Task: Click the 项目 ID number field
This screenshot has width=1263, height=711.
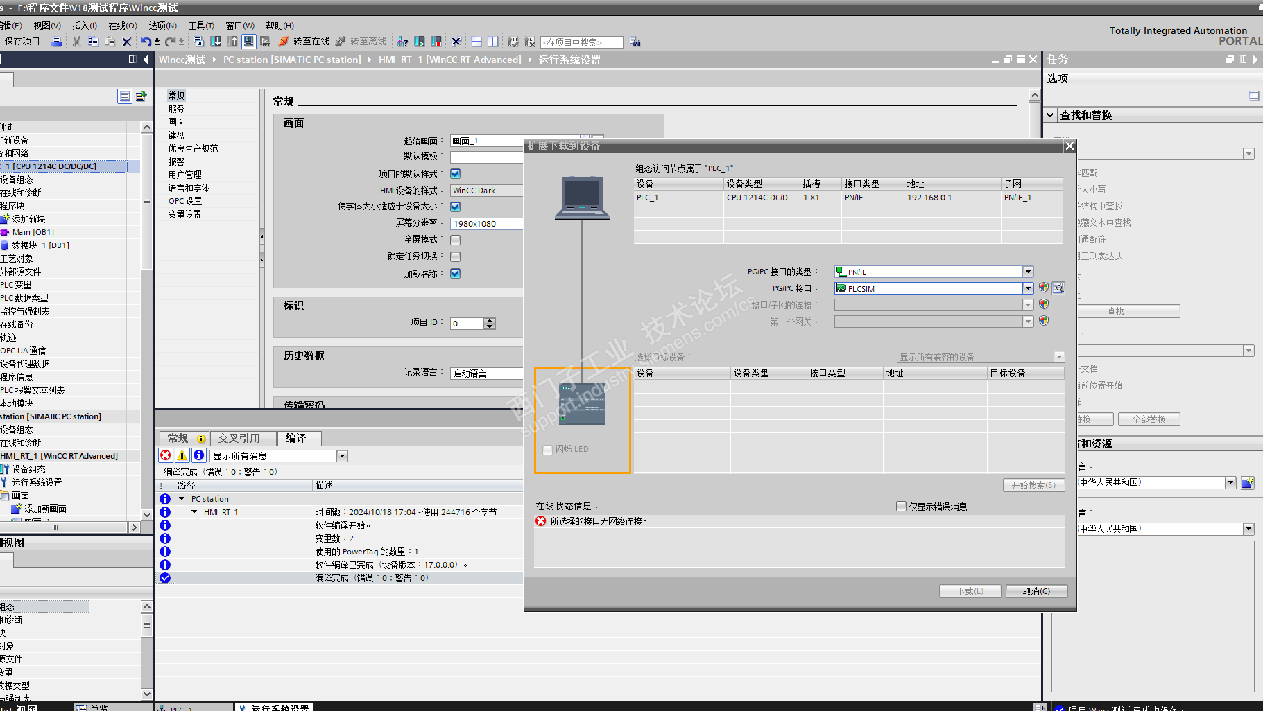Action: point(467,324)
